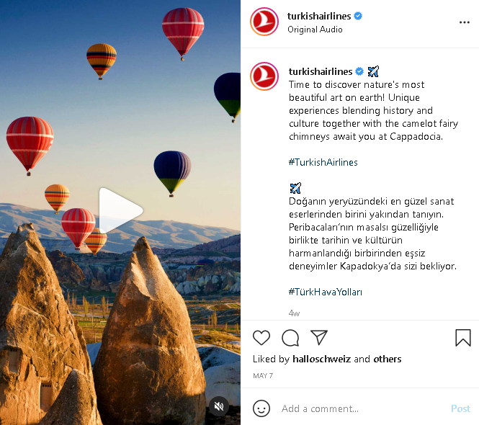Open turkishairlines username in the caption

point(321,71)
